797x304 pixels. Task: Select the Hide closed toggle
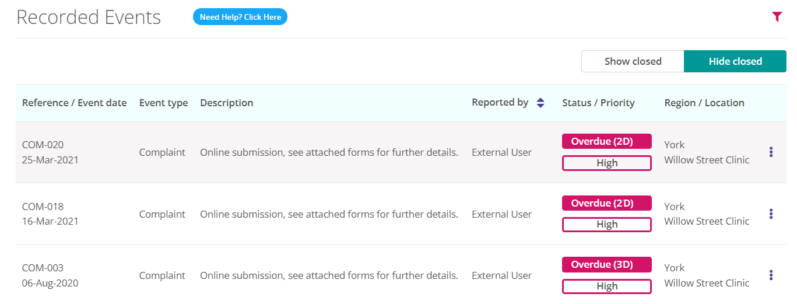[735, 61]
